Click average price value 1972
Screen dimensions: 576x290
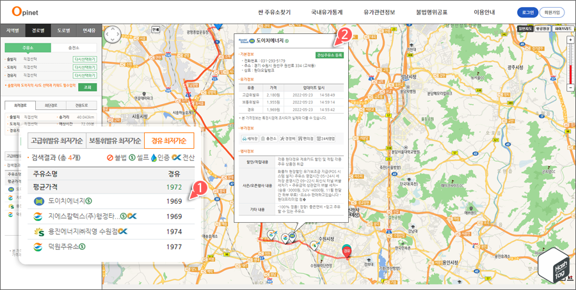coord(174,187)
